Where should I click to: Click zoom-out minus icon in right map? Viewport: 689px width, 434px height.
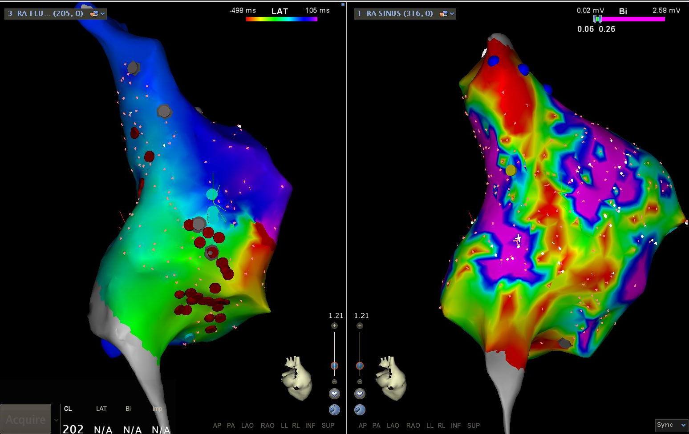click(360, 382)
